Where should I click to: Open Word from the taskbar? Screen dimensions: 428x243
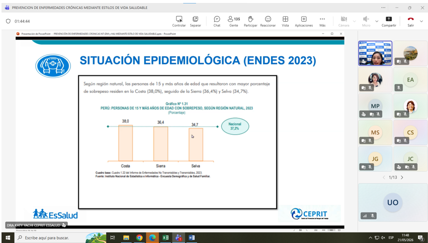192,238
